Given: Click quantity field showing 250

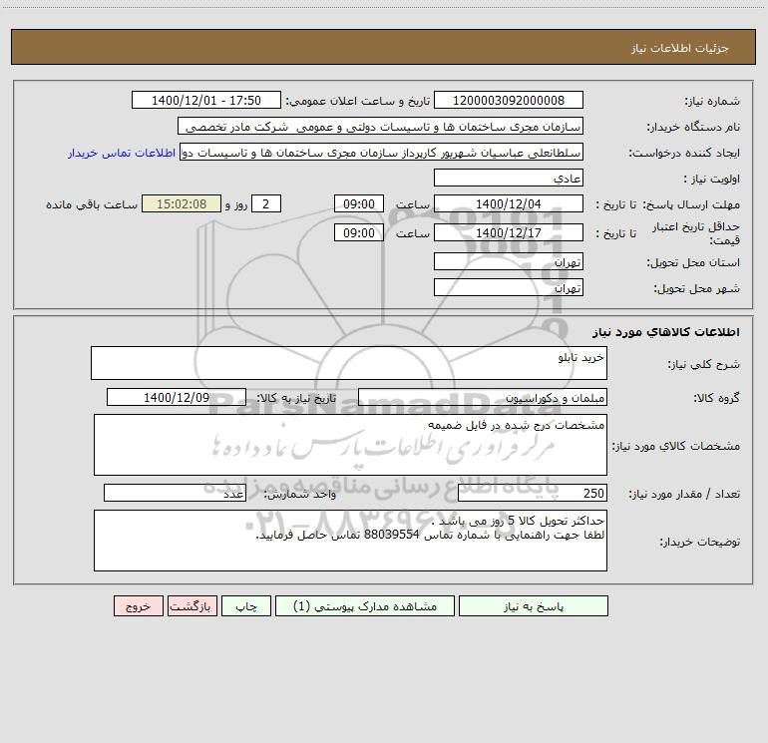Looking at the screenshot, I should pyautogui.click(x=533, y=493).
